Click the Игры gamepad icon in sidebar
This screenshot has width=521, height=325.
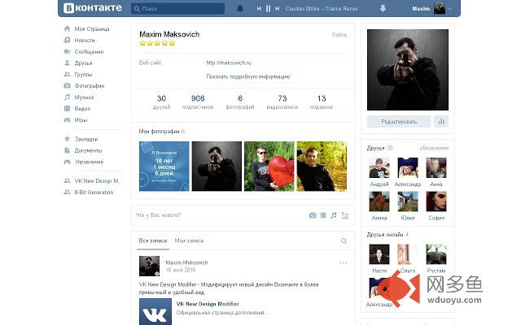pyautogui.click(x=67, y=119)
